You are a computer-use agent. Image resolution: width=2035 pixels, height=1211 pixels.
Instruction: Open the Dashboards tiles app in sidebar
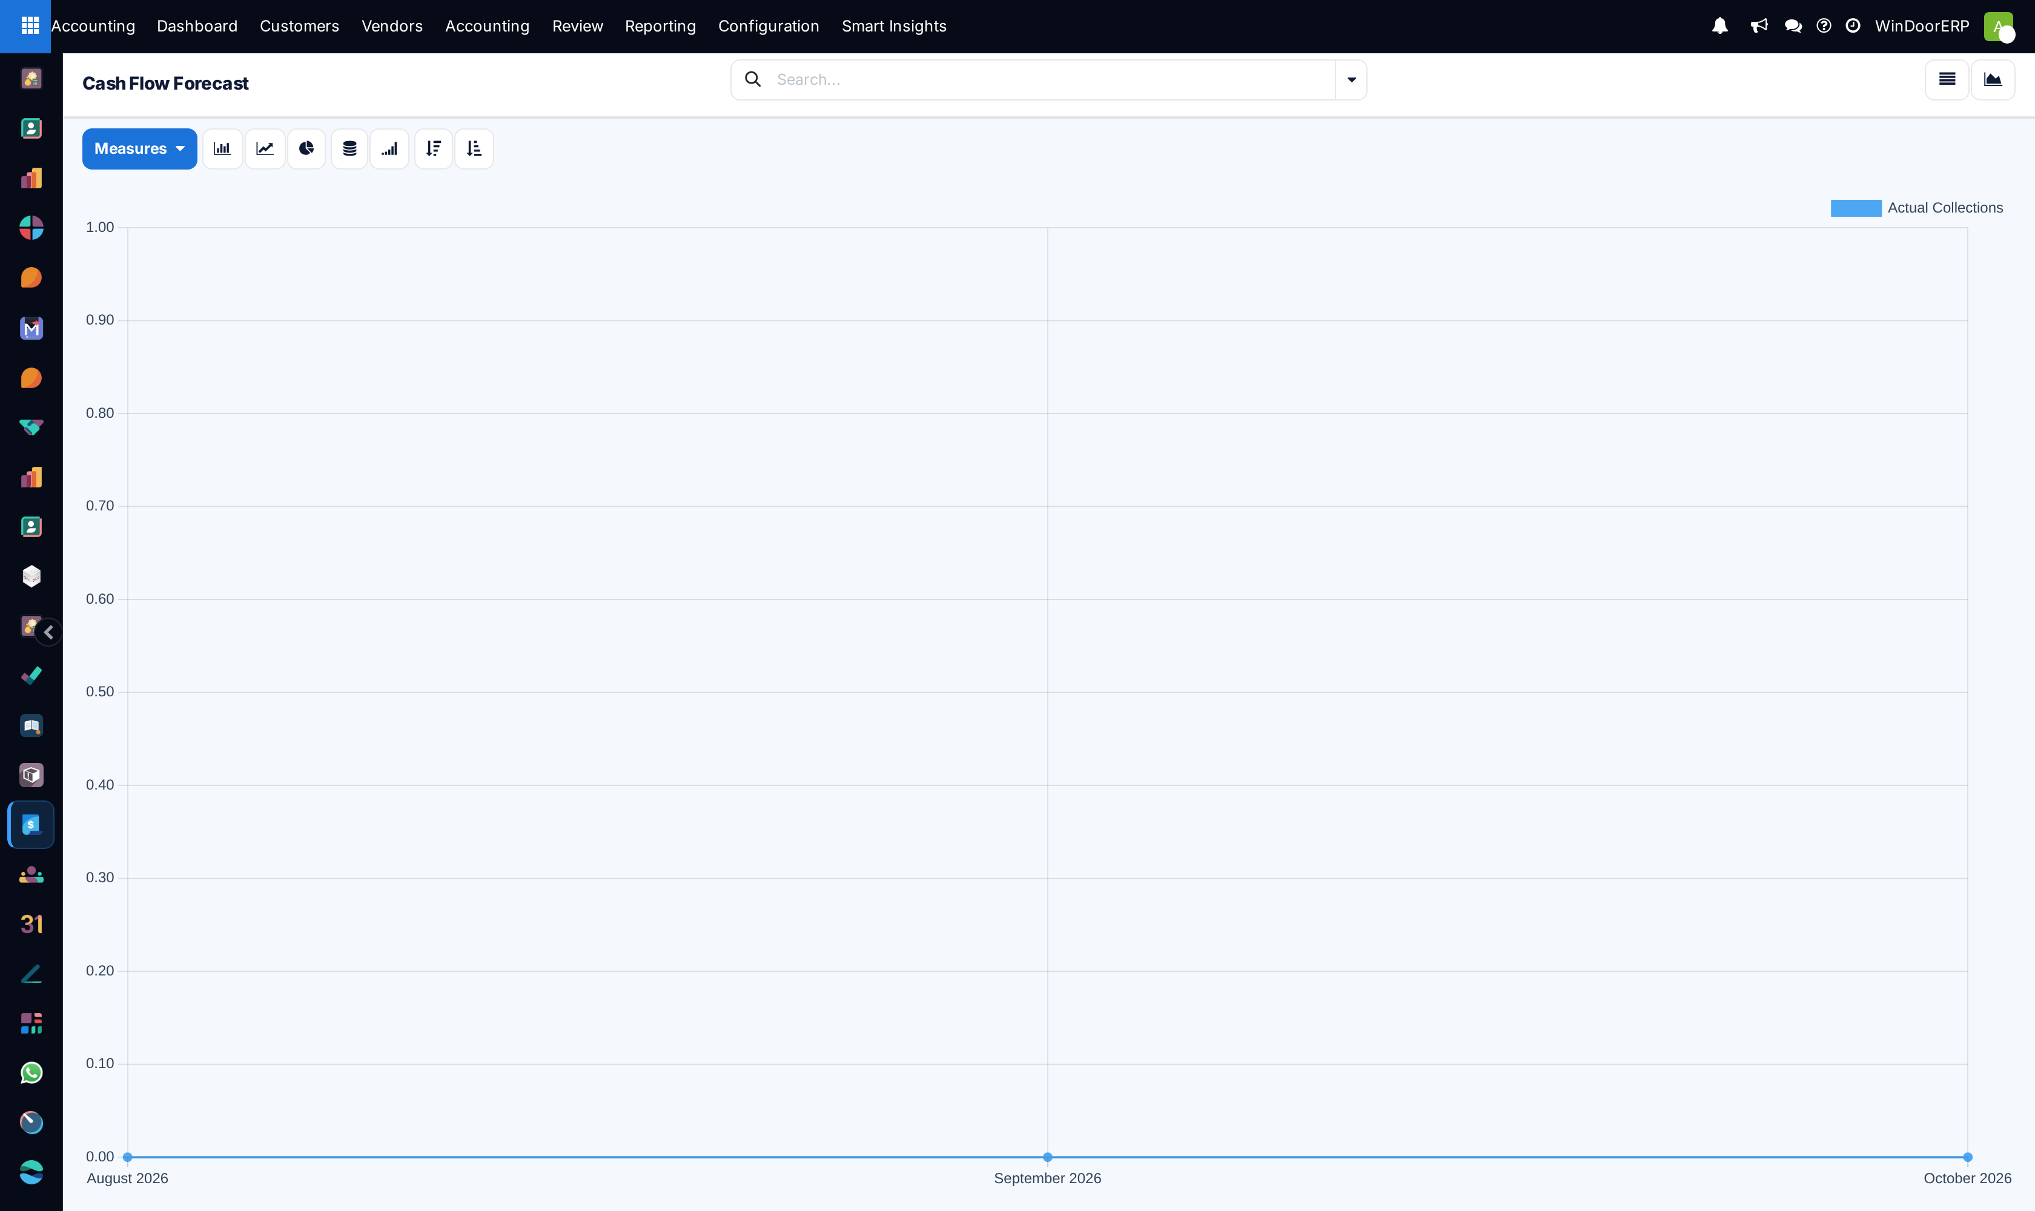[x=31, y=1023]
